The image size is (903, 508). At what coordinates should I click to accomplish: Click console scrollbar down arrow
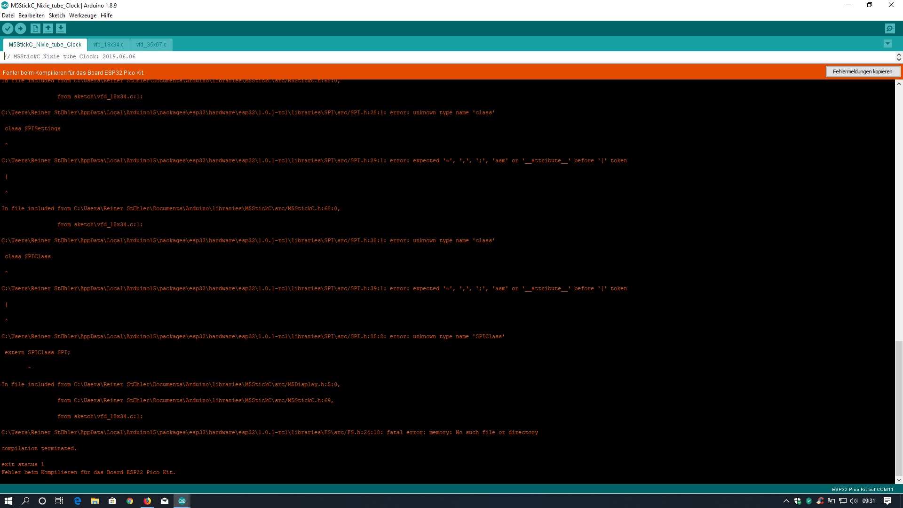coord(899,480)
